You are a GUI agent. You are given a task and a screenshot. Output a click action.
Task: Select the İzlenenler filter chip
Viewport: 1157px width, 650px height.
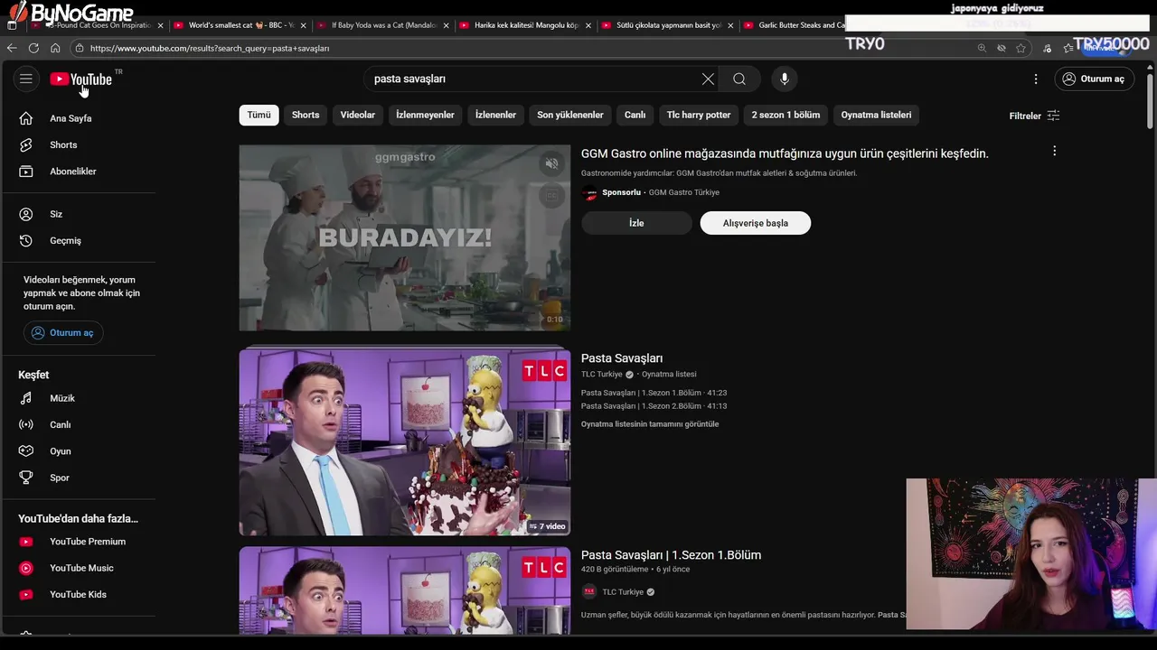[x=495, y=115]
